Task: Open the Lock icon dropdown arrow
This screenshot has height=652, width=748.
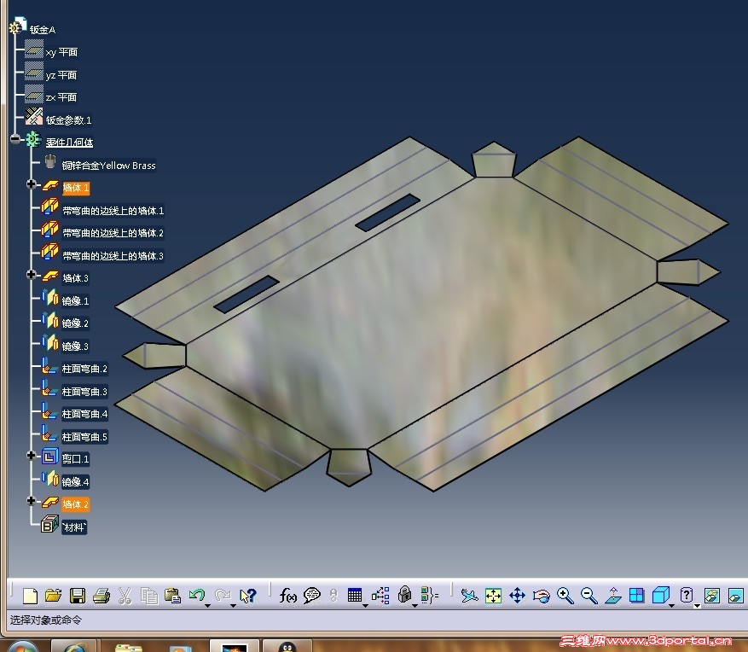Action: click(x=415, y=605)
